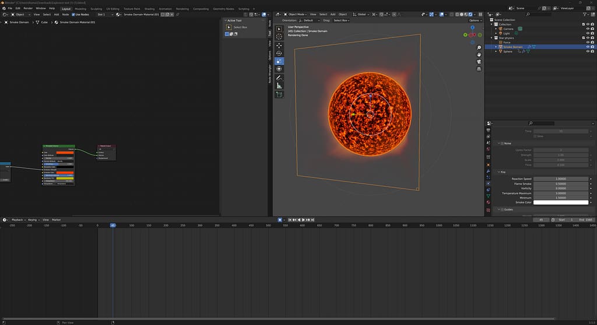
Task: Open the viewport Options button
Action: 475,20
